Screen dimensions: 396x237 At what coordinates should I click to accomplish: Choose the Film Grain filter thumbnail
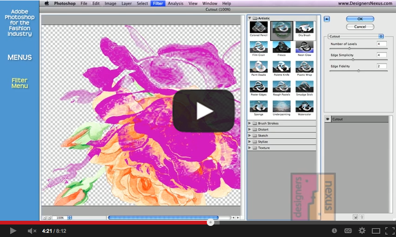(x=258, y=47)
